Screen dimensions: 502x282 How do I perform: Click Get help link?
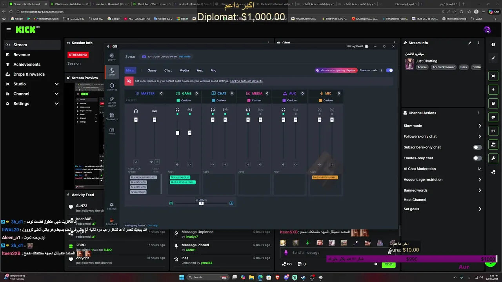pyautogui.click(x=153, y=226)
